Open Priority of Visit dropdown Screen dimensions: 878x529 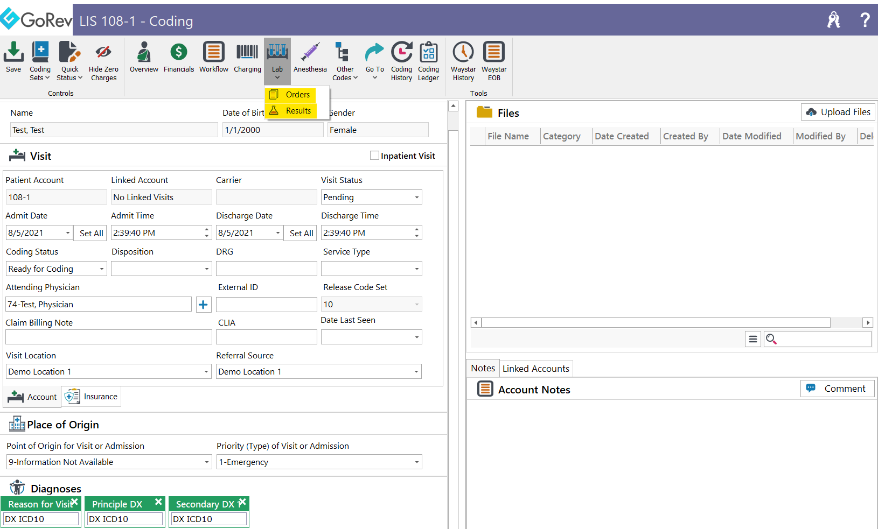click(417, 462)
